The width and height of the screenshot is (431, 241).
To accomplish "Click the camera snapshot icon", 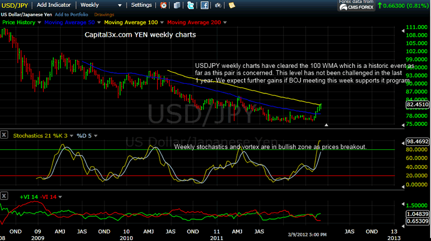I will pyautogui.click(x=218, y=5).
